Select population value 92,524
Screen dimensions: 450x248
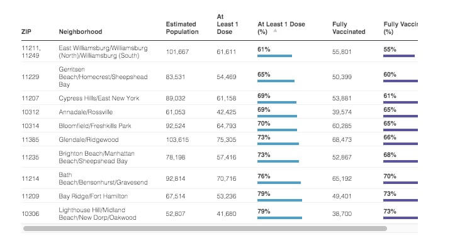[176, 126]
